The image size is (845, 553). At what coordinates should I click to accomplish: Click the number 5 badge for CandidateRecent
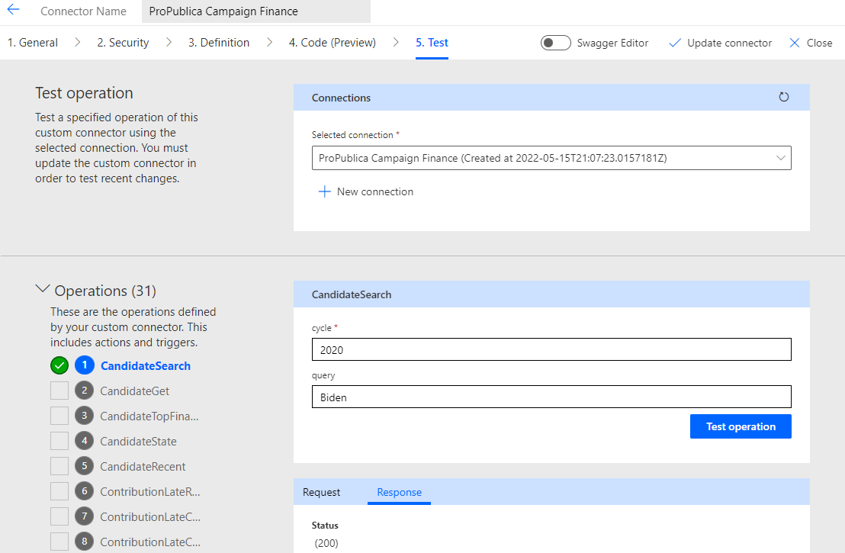click(x=85, y=466)
